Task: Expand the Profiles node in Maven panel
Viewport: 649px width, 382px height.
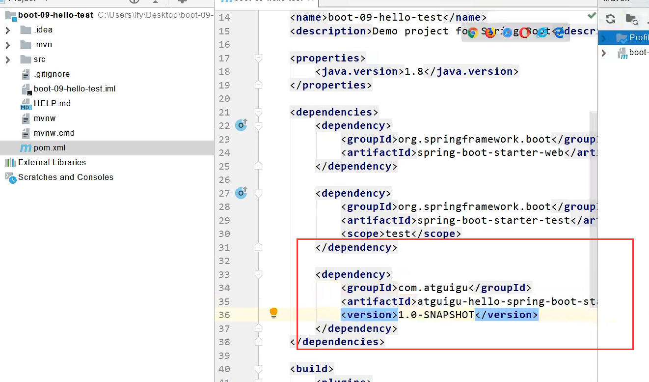Action: pyautogui.click(x=604, y=38)
